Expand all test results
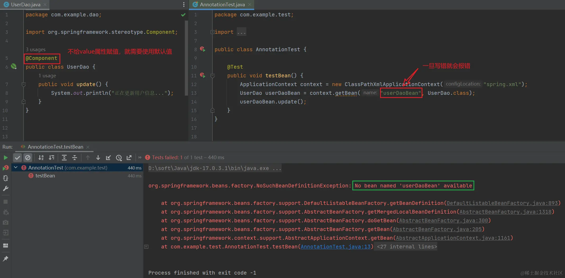Image resolution: width=565 pixels, height=278 pixels. pyautogui.click(x=64, y=158)
